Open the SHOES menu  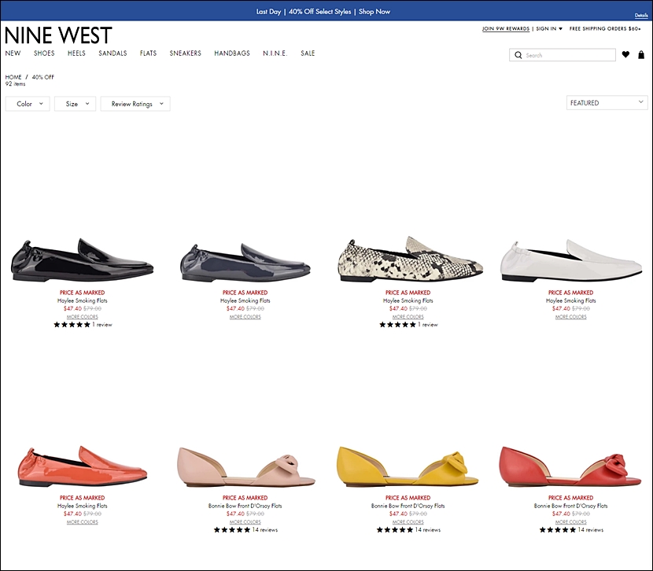point(44,53)
